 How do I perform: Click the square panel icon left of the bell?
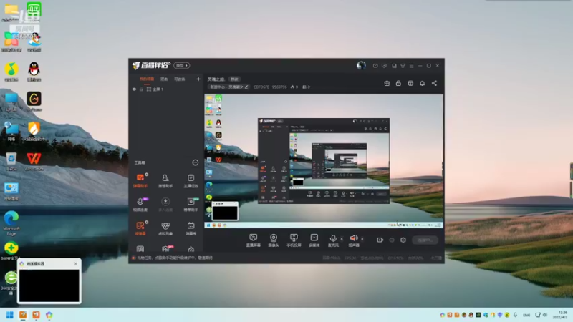[410, 83]
